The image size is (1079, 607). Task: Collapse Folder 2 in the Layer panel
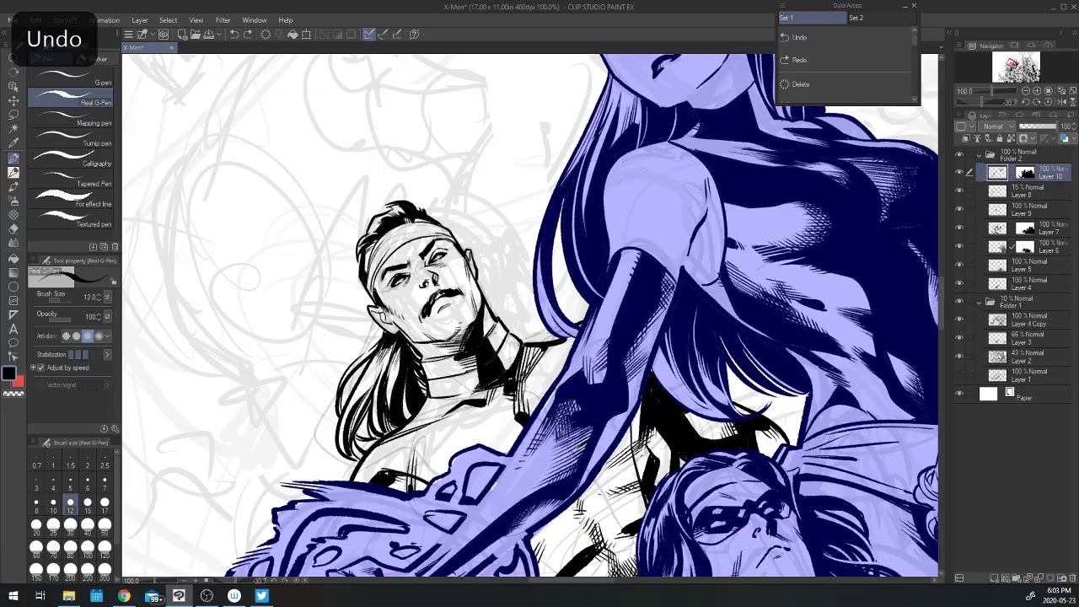979,155
